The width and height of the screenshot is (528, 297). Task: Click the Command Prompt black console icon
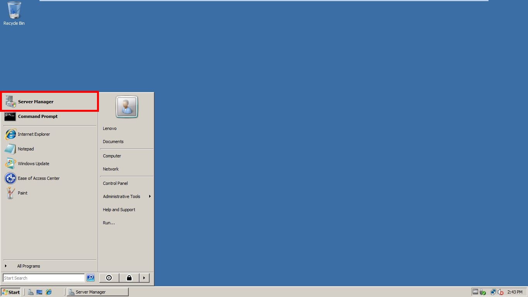[10, 116]
